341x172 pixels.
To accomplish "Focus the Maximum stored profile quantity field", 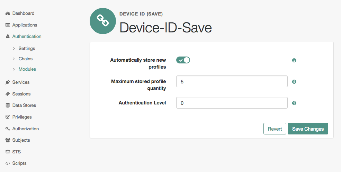I will [x=232, y=81].
